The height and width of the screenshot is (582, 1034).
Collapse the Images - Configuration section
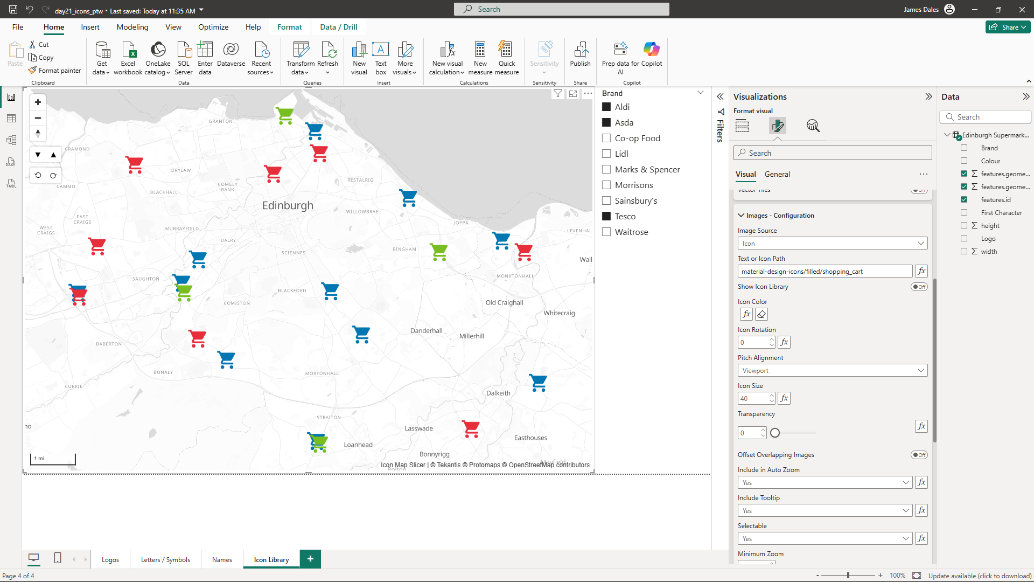click(x=741, y=216)
